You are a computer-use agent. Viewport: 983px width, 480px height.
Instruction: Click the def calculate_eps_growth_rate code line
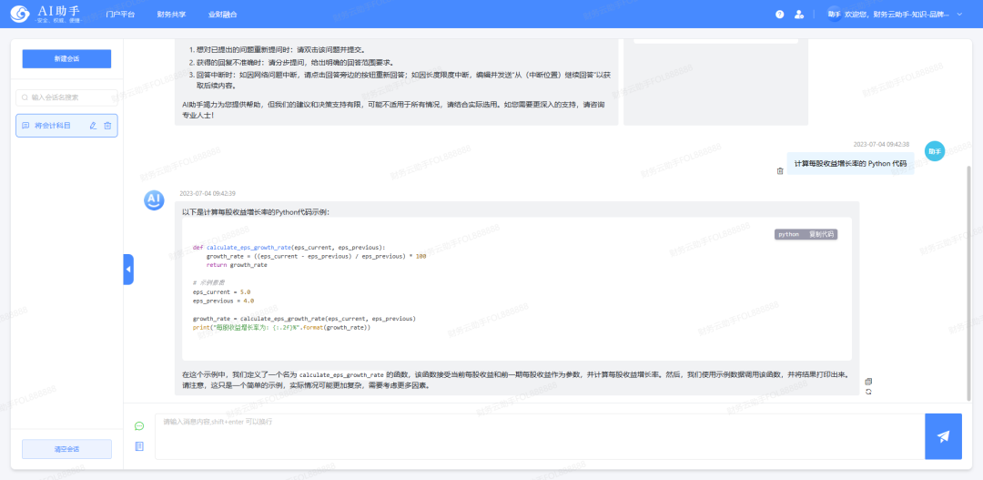[x=289, y=247]
